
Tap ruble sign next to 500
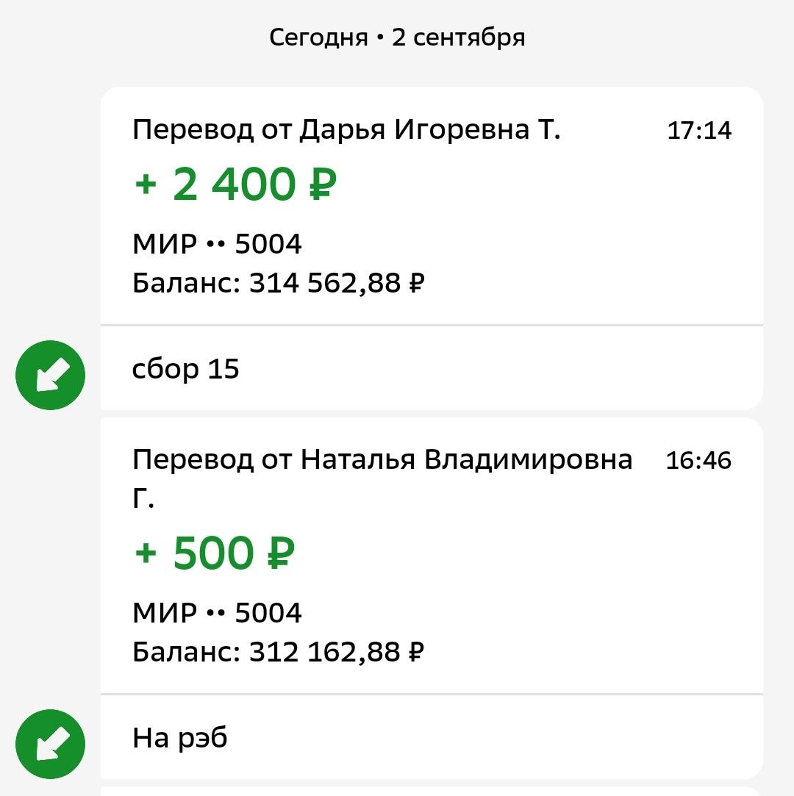click(x=281, y=553)
